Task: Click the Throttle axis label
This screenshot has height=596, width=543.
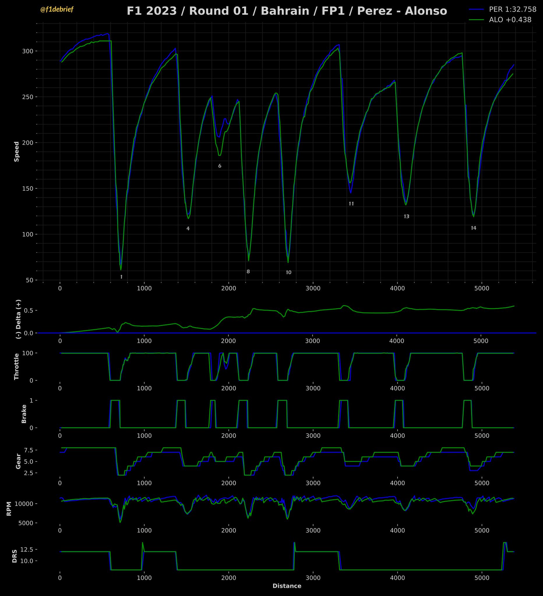Action: (17, 366)
